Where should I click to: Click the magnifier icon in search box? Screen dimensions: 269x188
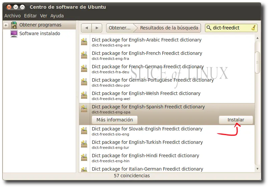pos(209,28)
